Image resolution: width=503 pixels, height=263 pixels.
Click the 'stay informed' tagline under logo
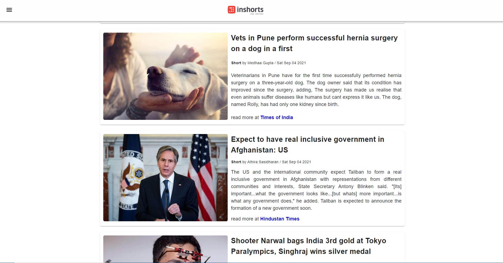pos(257,14)
